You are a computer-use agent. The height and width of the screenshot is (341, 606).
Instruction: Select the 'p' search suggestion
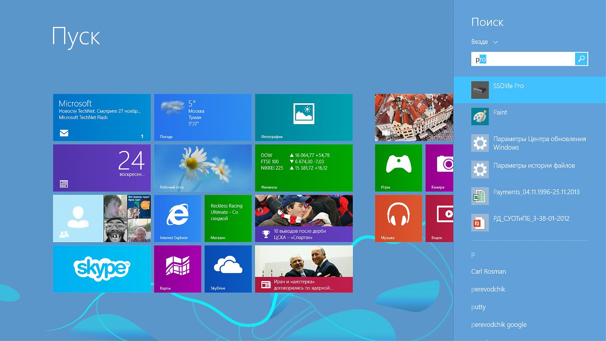473,254
